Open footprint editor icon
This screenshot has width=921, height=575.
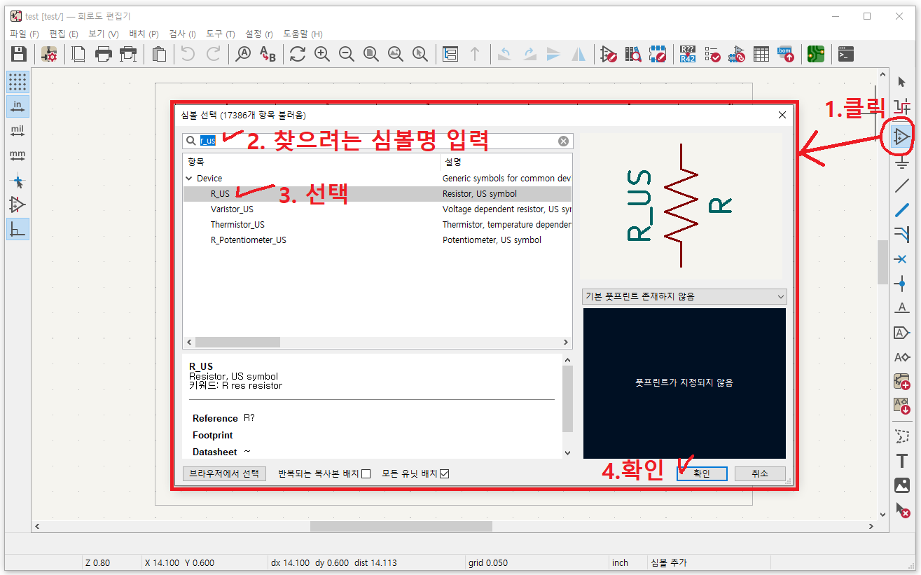click(658, 54)
